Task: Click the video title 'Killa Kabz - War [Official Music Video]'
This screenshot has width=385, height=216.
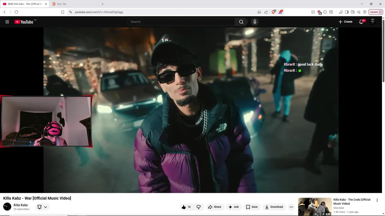Action: pos(37,198)
